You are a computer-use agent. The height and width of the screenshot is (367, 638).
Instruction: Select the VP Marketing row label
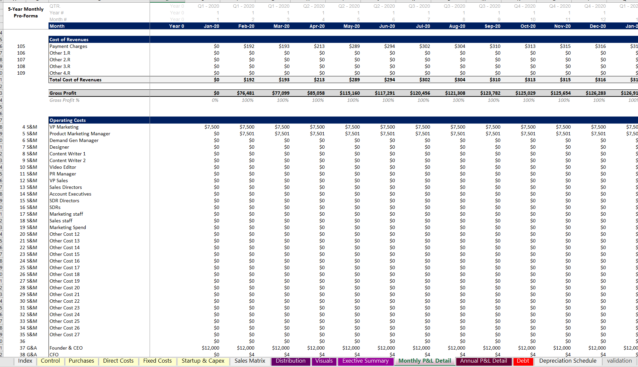[x=64, y=127]
